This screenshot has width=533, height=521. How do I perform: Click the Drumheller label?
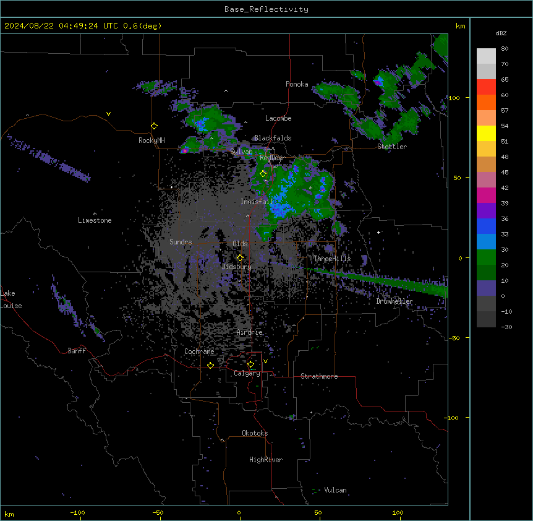pos(394,301)
